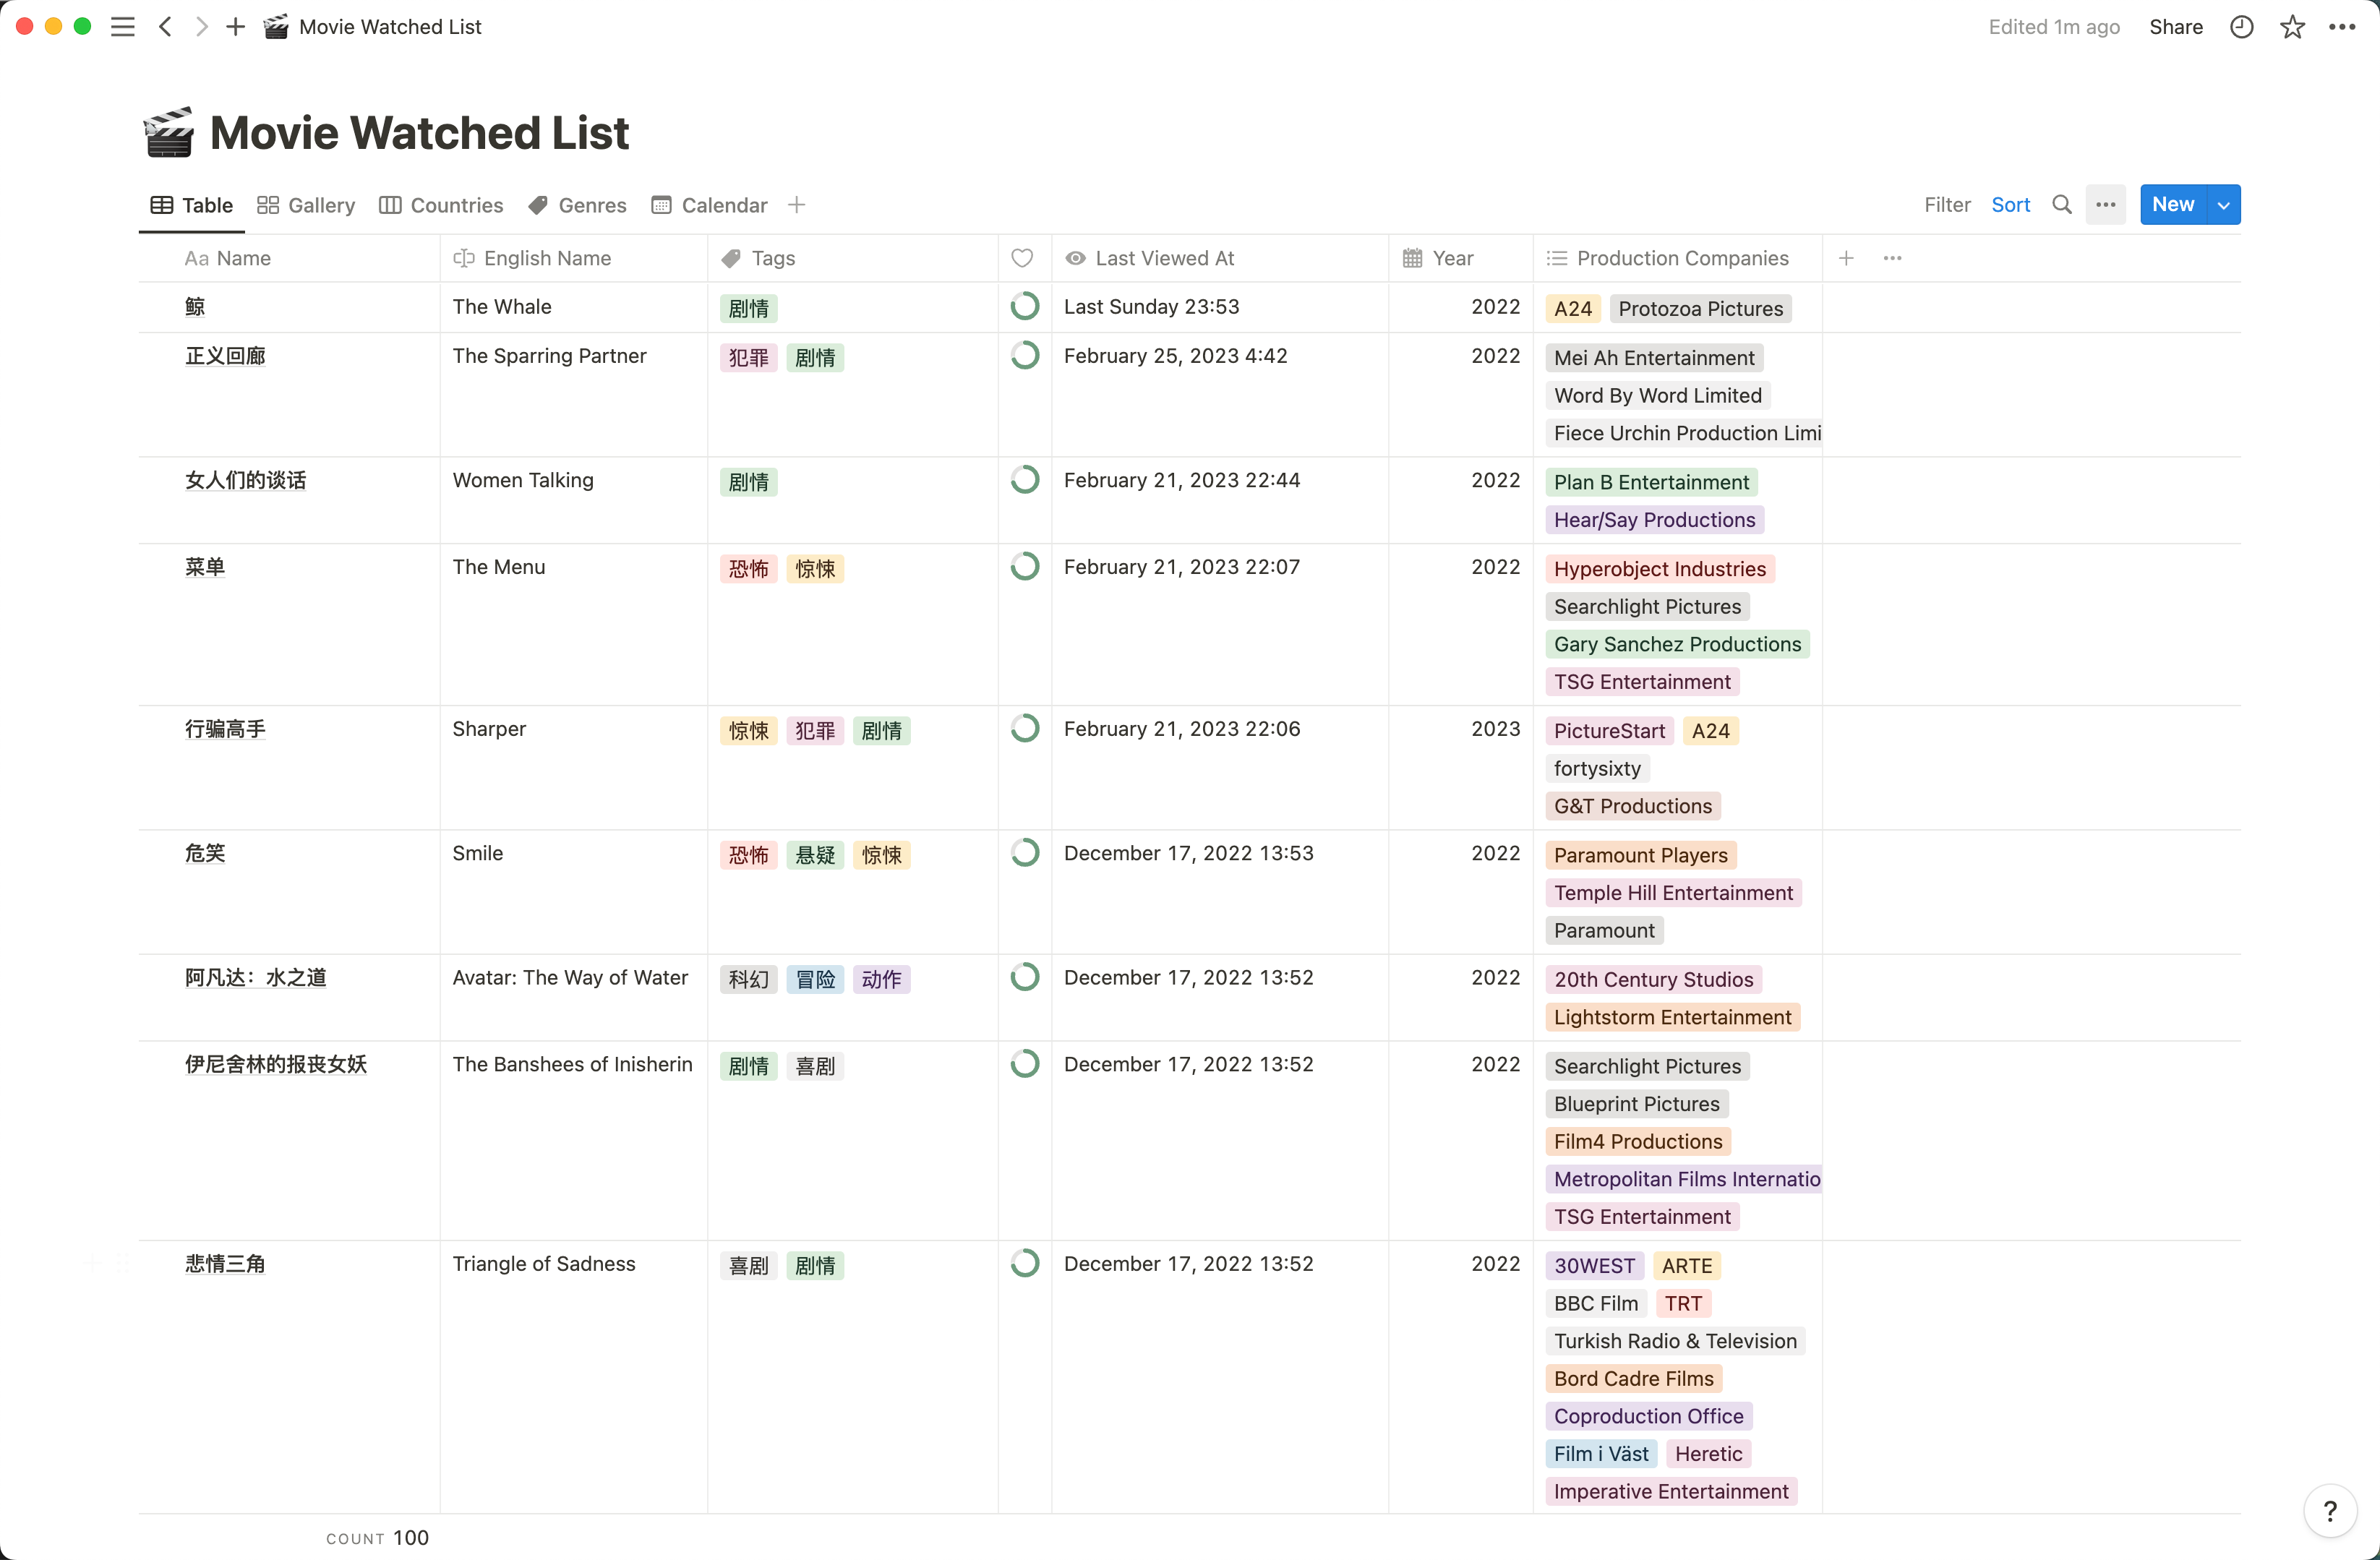Navigate back with the left arrow
The width and height of the screenshot is (2380, 1560).
[166, 27]
